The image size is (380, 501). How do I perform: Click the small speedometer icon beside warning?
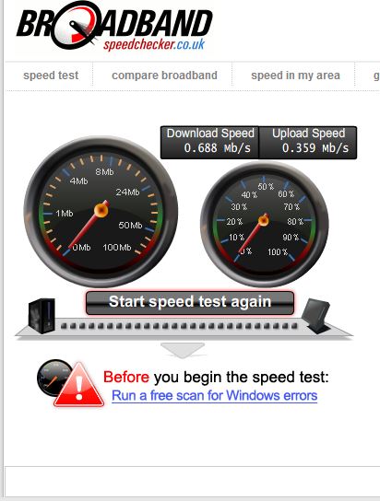tap(53, 378)
